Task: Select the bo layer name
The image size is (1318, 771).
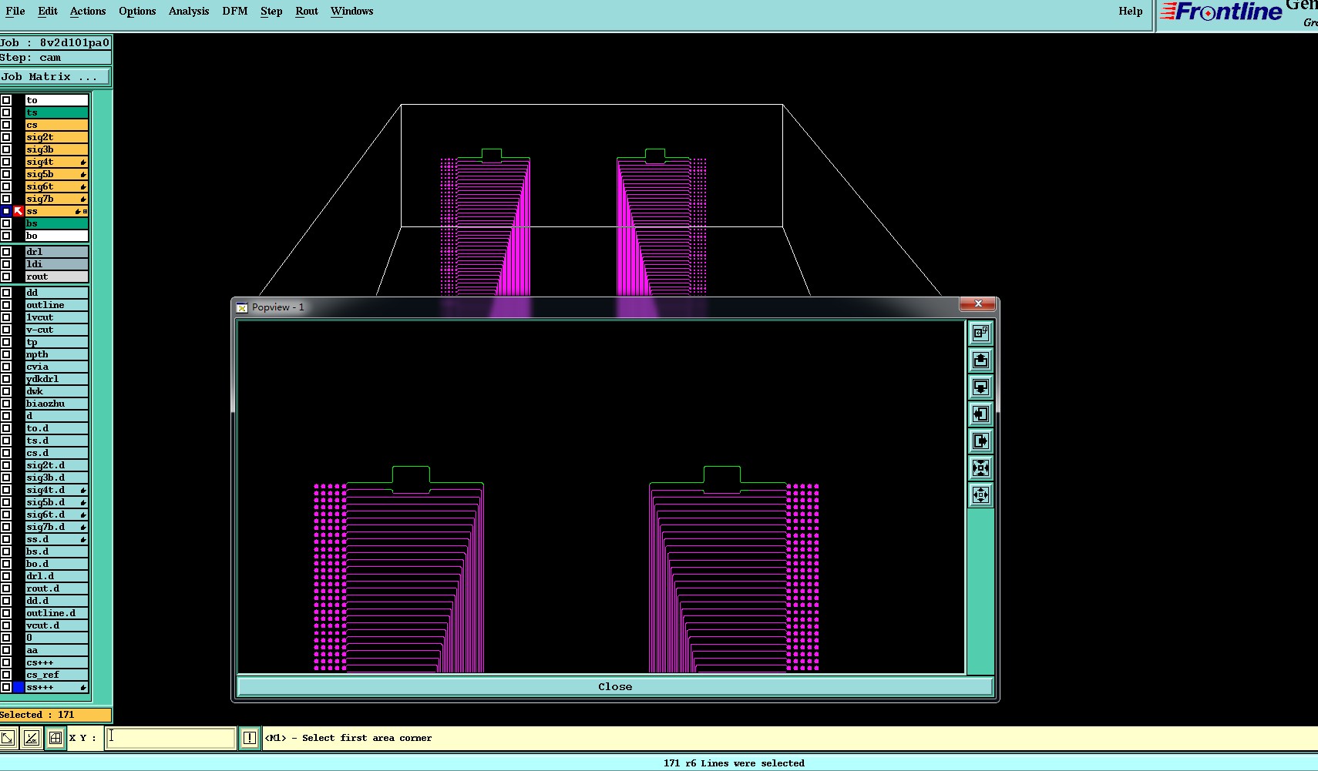Action: tap(57, 236)
